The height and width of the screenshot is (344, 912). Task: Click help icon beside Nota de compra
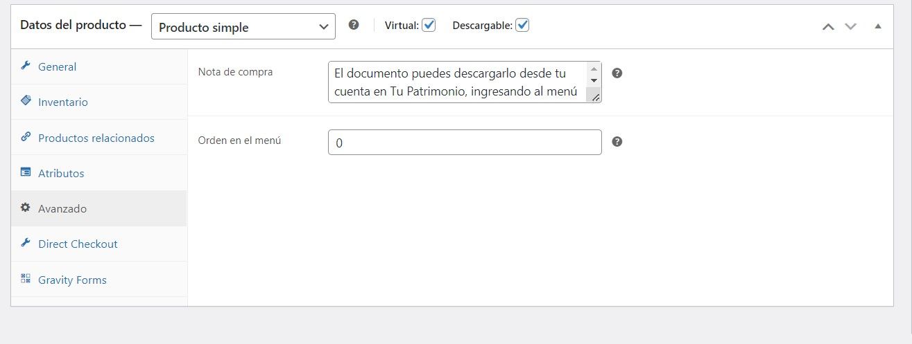pos(617,73)
